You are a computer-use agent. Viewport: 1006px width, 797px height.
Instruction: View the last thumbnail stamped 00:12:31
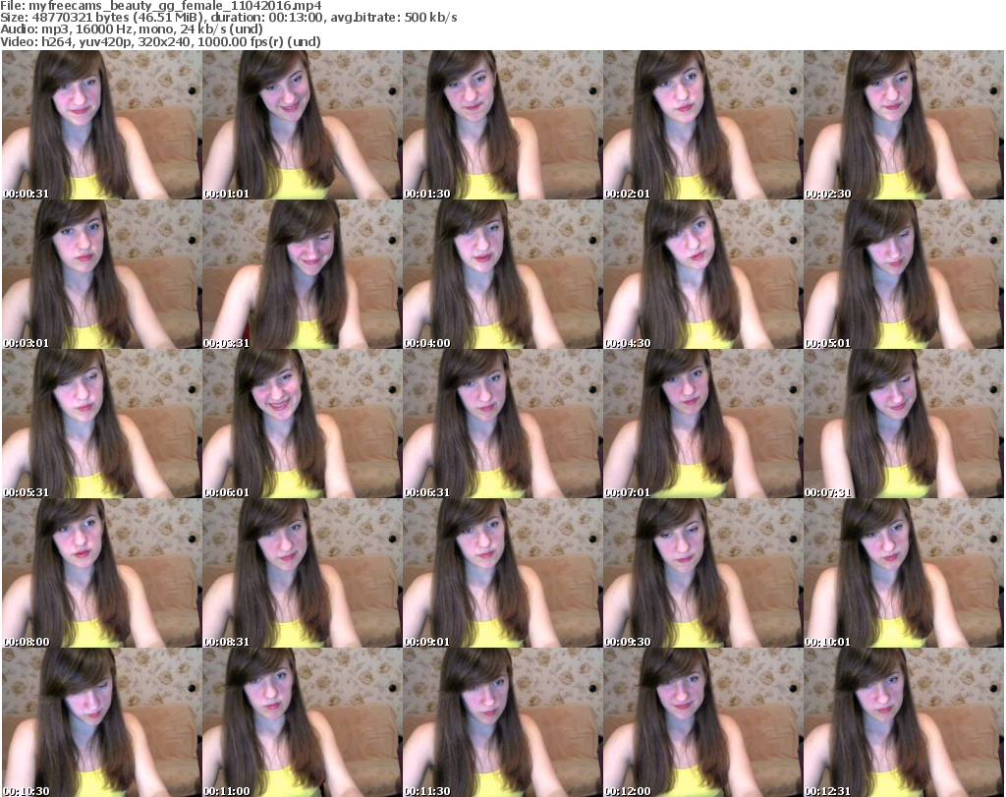[904, 722]
